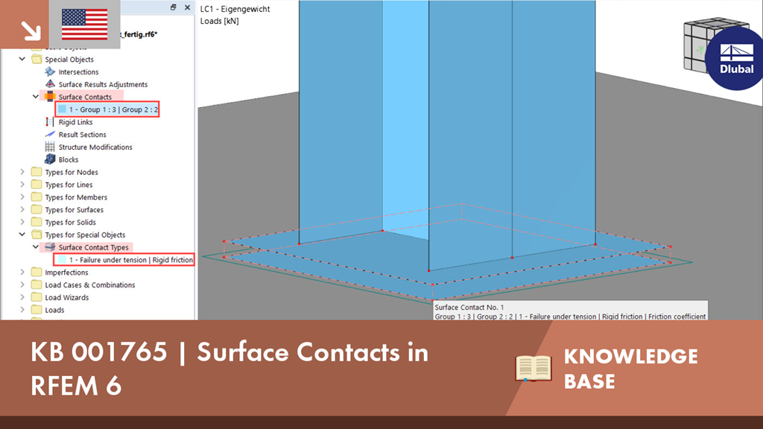Click the orange arrow icon at top left
Screen dimensions: 763x429
tap(25, 25)
